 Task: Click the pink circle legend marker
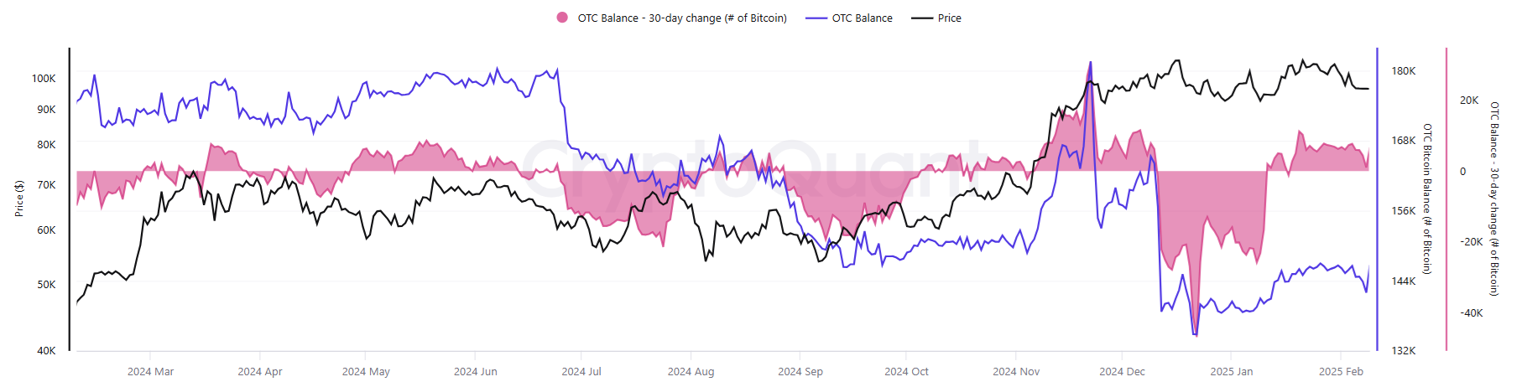coord(562,18)
